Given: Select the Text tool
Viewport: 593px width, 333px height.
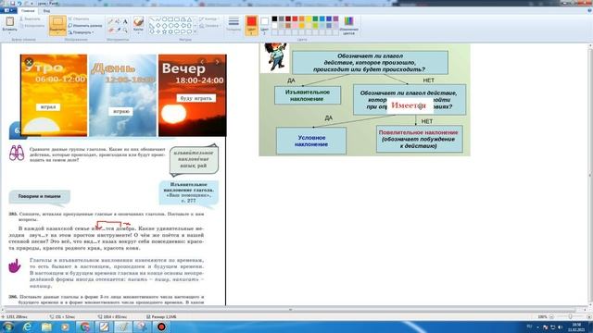Looking at the screenshot, I should point(125,21).
